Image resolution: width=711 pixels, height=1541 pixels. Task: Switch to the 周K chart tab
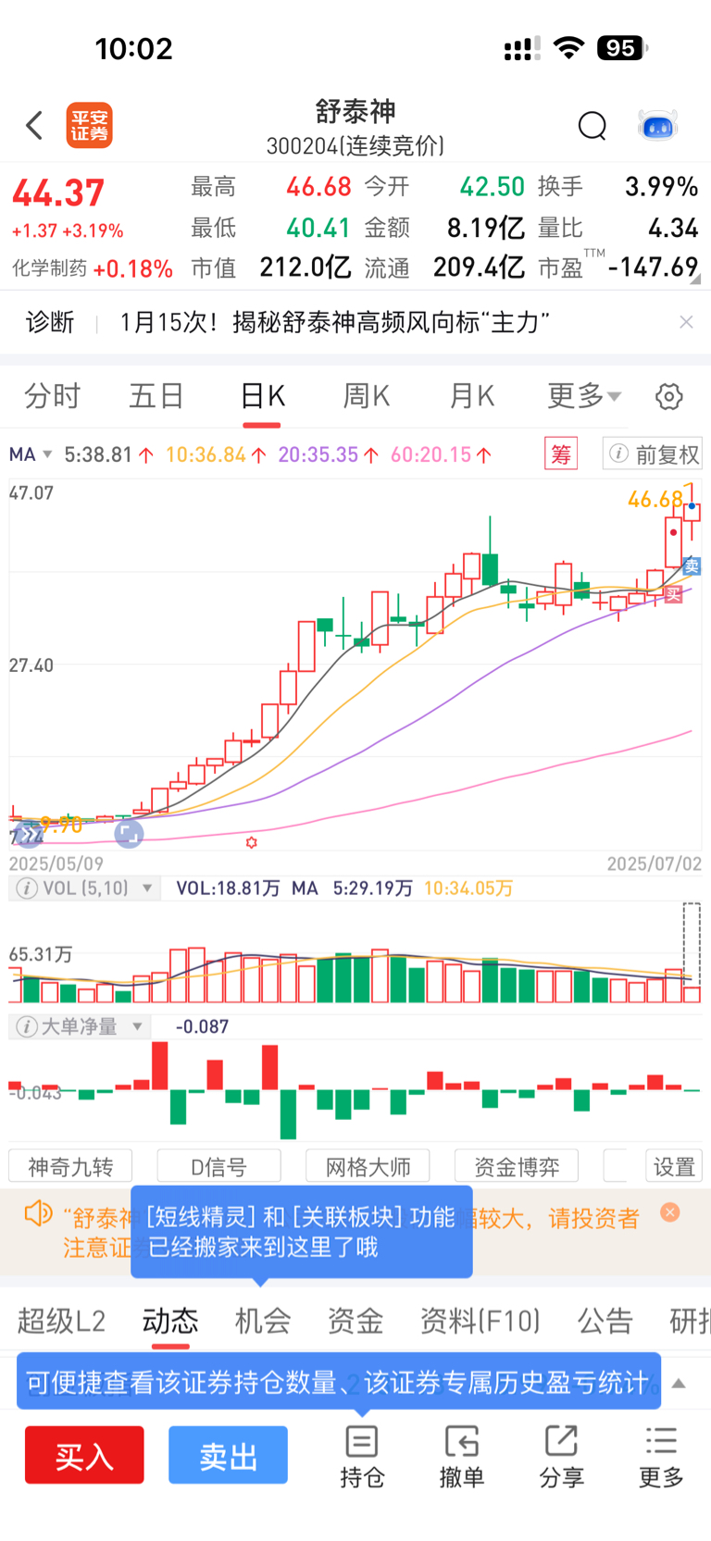coord(367,396)
